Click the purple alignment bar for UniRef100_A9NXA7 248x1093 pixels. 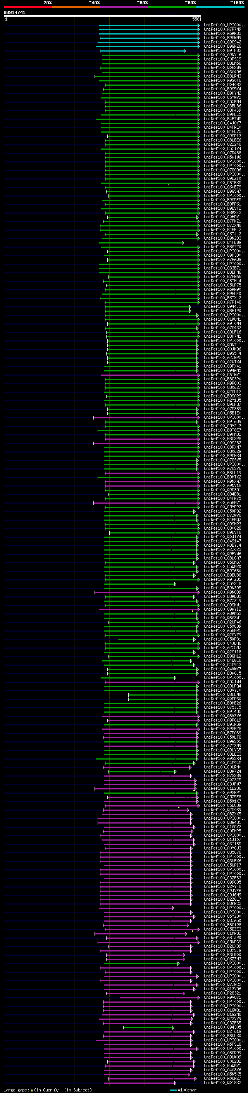(152, 481)
